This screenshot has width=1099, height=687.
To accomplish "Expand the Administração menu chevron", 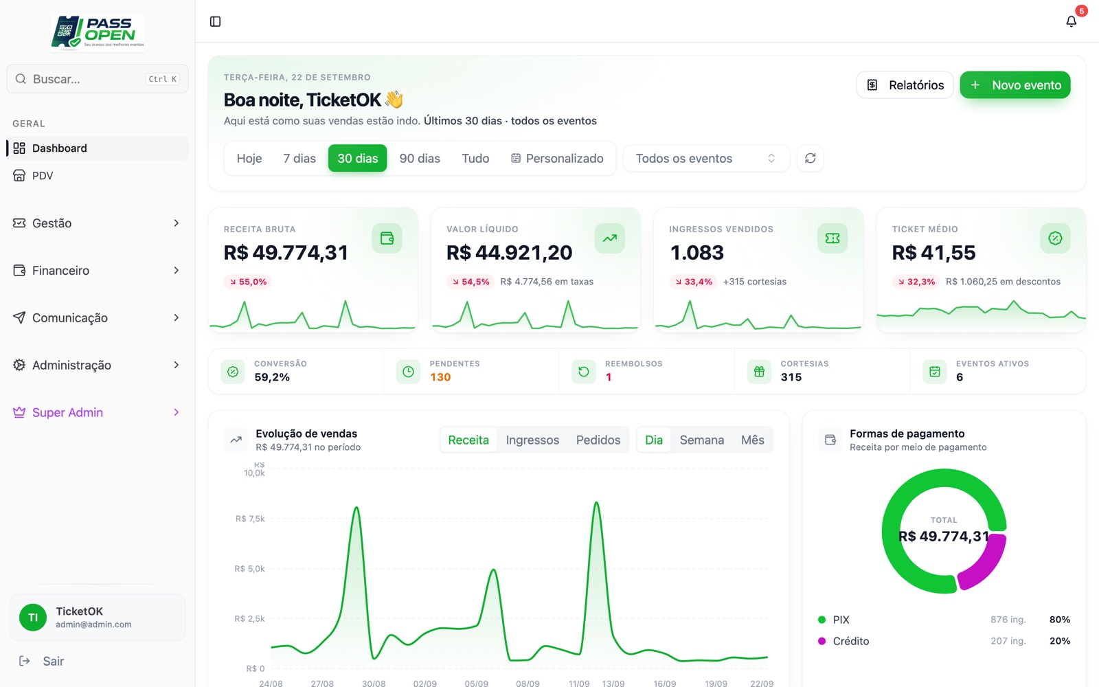I will pyautogui.click(x=177, y=365).
